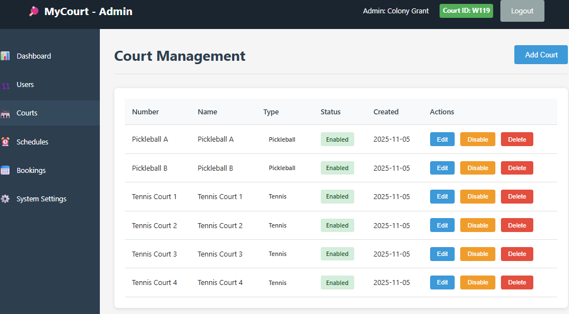Click the Schedules alarm clock icon

click(x=5, y=142)
